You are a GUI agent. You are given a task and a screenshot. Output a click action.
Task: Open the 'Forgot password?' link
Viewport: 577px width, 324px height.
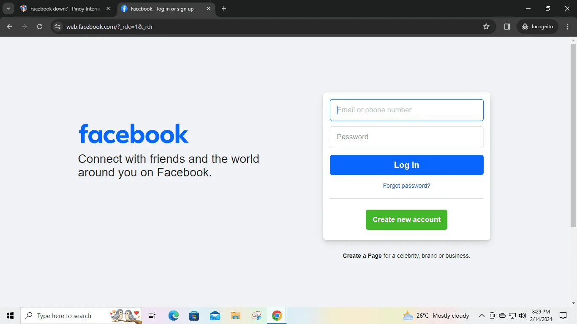pos(406,186)
